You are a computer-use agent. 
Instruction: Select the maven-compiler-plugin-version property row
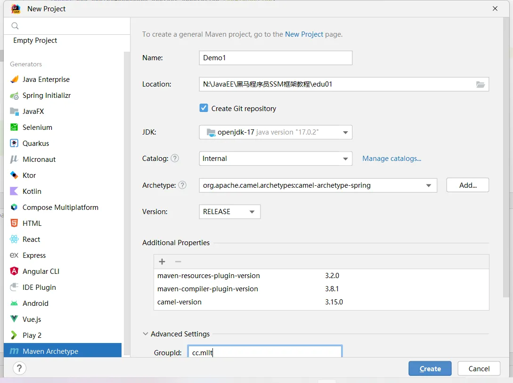click(x=321, y=289)
